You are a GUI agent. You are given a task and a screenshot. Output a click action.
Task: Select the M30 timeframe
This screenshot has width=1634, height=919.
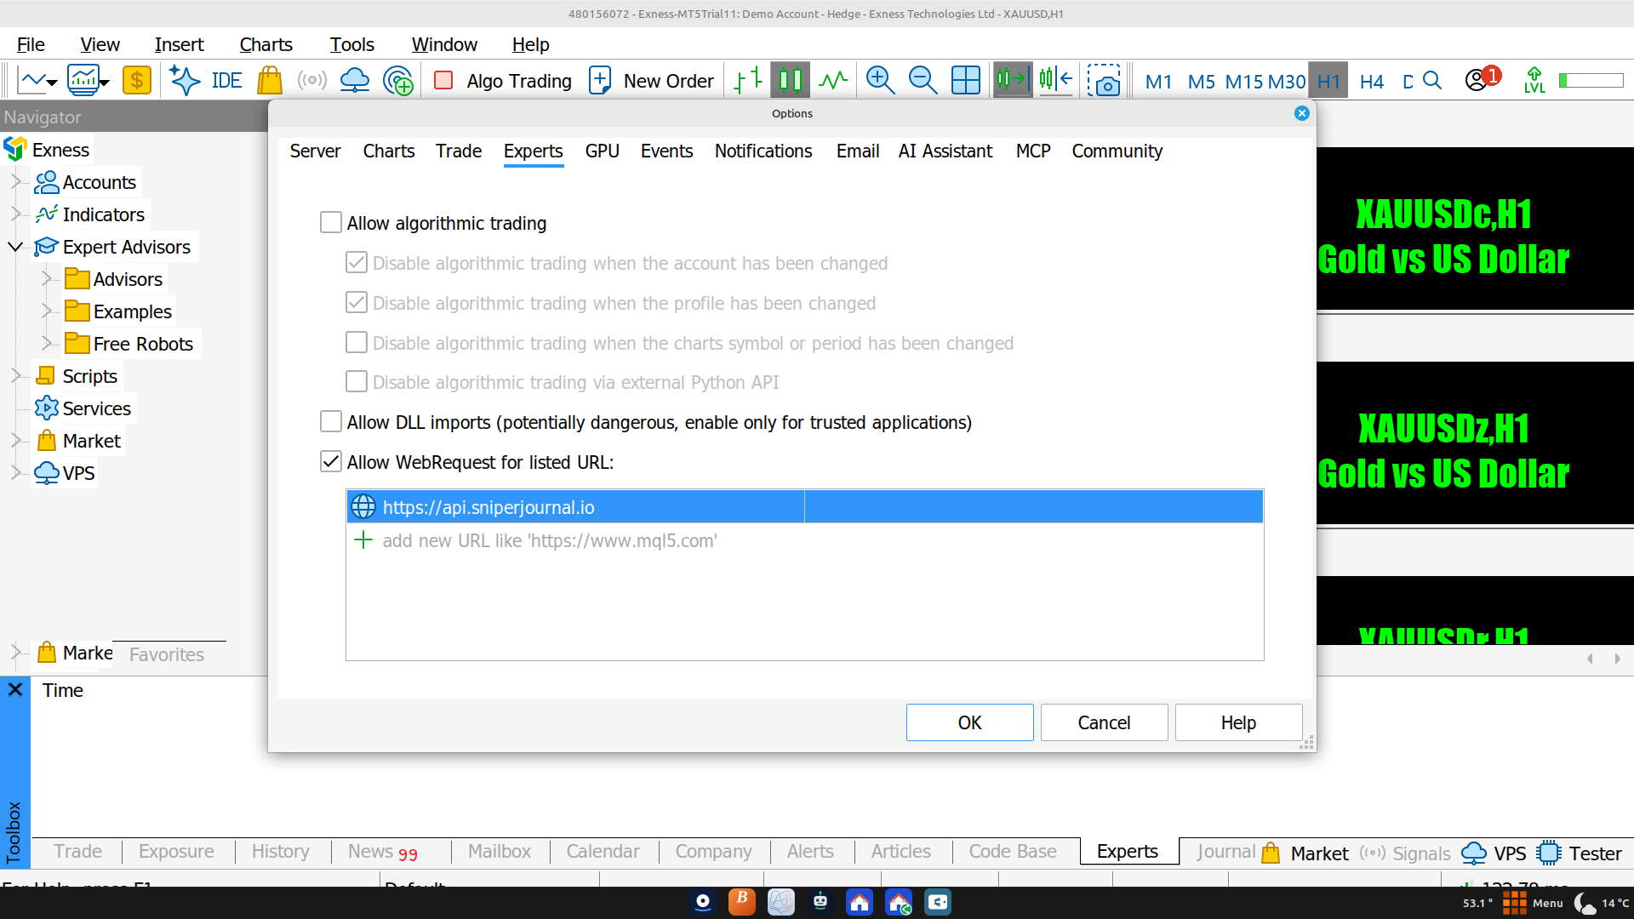[1287, 82]
